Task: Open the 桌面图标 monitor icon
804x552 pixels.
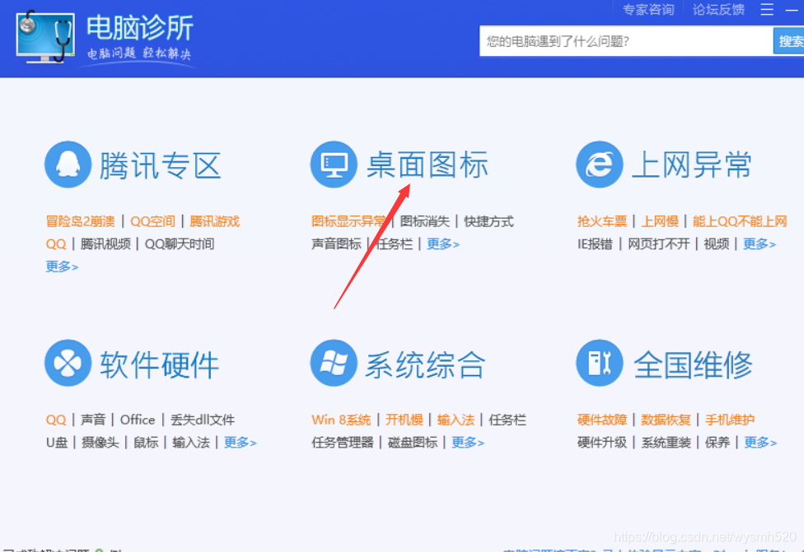Action: click(334, 165)
